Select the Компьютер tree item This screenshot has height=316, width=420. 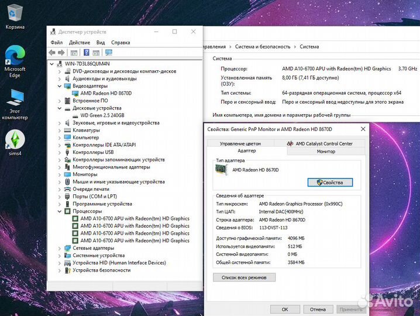tap(86, 138)
